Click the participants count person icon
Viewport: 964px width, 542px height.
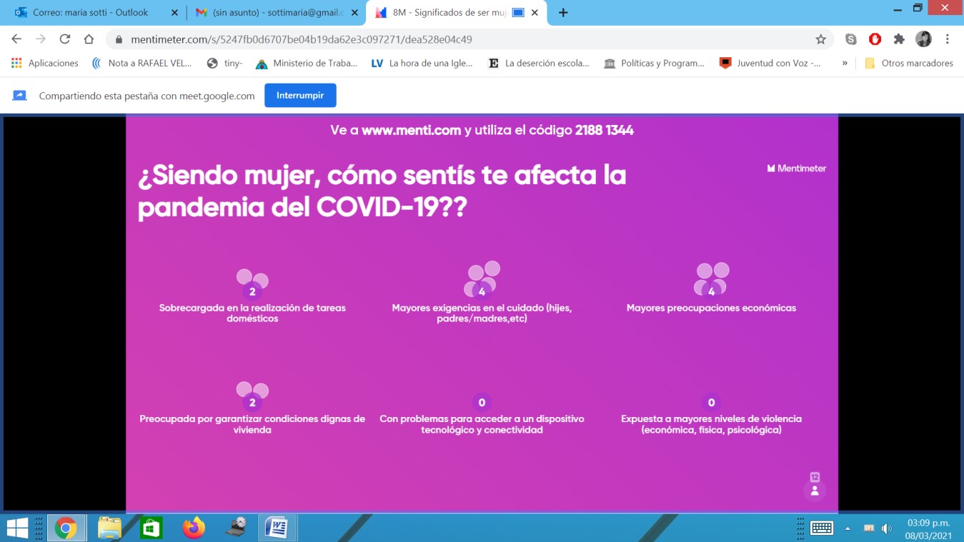(815, 491)
